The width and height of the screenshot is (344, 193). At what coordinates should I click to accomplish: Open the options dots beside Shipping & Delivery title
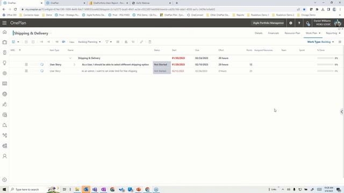click(51, 33)
